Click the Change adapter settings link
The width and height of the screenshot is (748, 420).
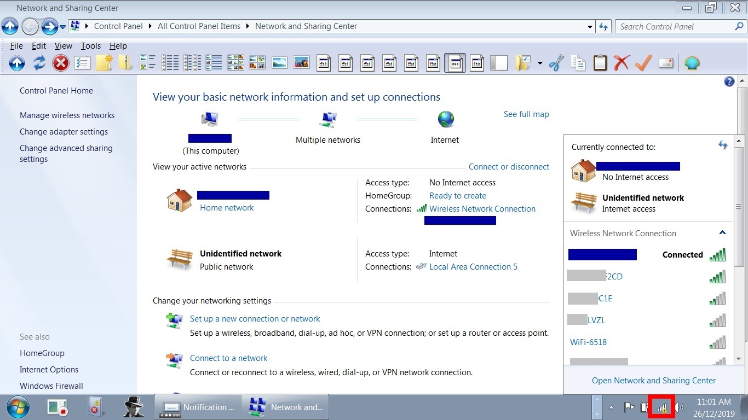[x=64, y=132]
